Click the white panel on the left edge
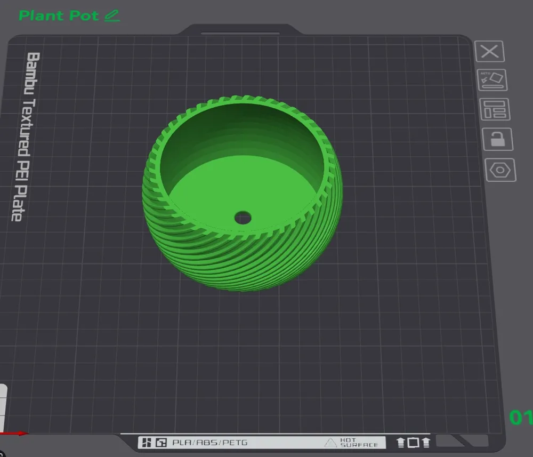The height and width of the screenshot is (457, 533). coord(3,408)
